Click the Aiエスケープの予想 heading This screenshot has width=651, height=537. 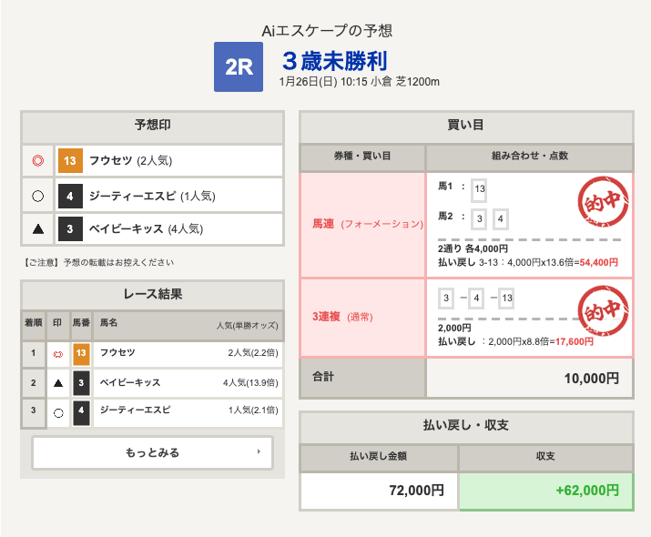coord(327,31)
